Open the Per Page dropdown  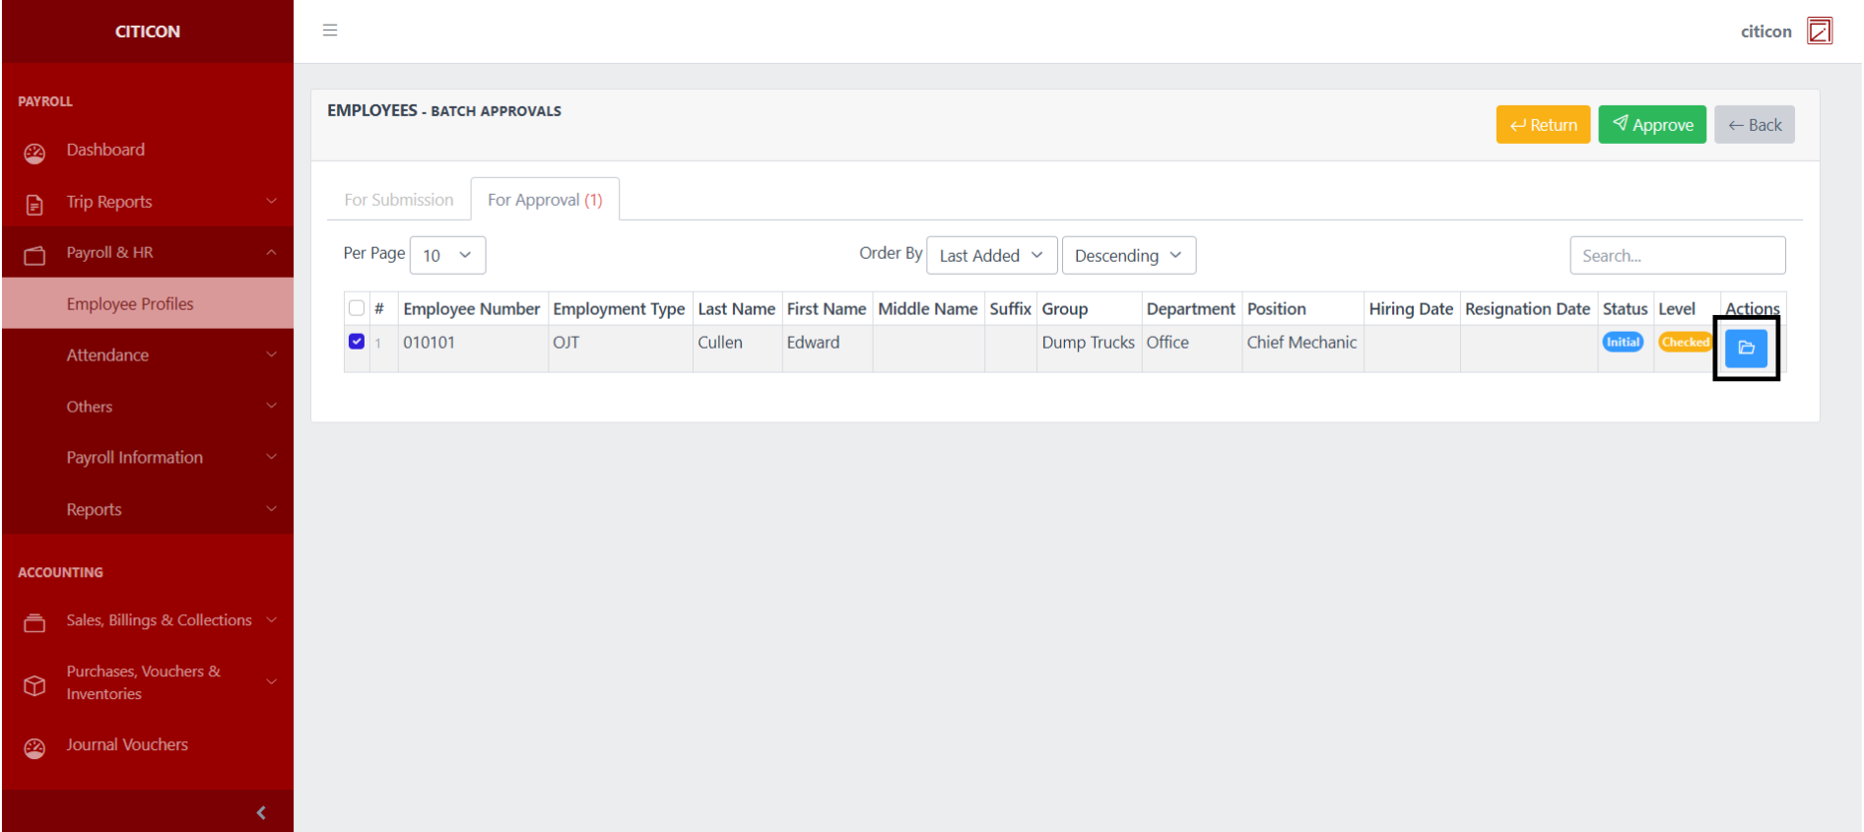[x=447, y=256]
